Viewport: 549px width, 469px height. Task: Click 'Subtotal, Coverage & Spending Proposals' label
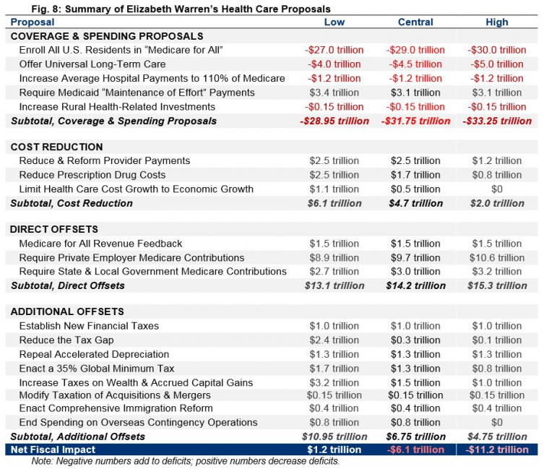[114, 121]
